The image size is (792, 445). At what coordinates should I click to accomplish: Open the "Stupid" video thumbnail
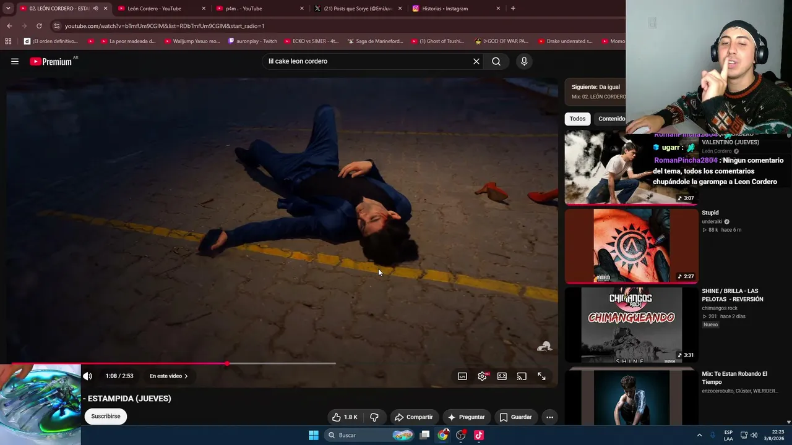631,245
